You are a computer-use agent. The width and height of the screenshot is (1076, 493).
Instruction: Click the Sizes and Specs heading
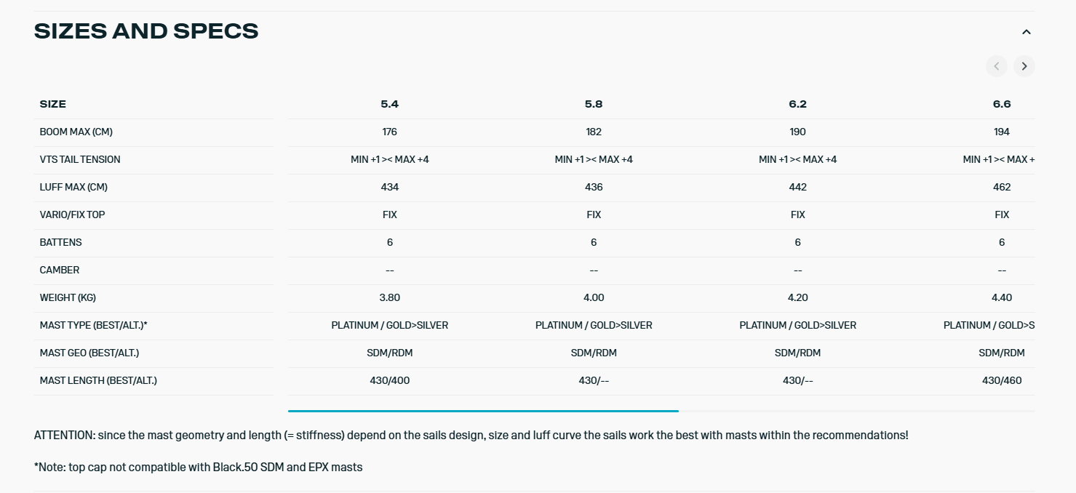[x=146, y=31]
